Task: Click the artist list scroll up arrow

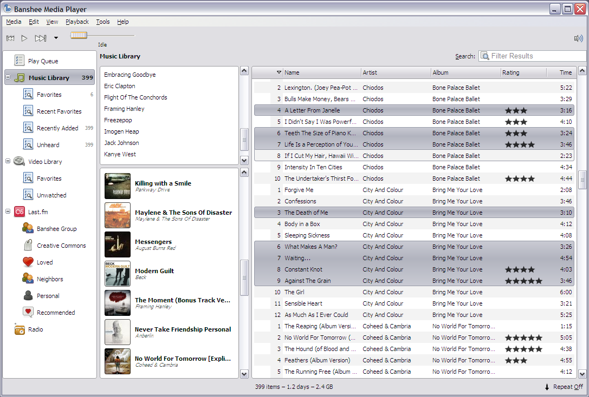Action: click(x=244, y=71)
